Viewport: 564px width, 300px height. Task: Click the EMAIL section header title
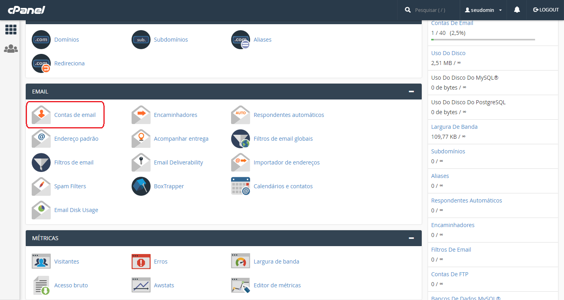pyautogui.click(x=40, y=92)
